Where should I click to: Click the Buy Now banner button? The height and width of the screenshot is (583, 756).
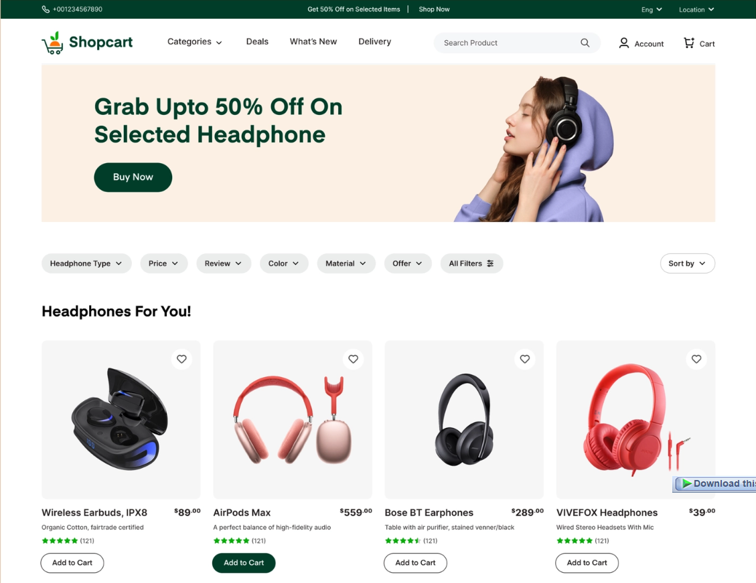pos(133,177)
